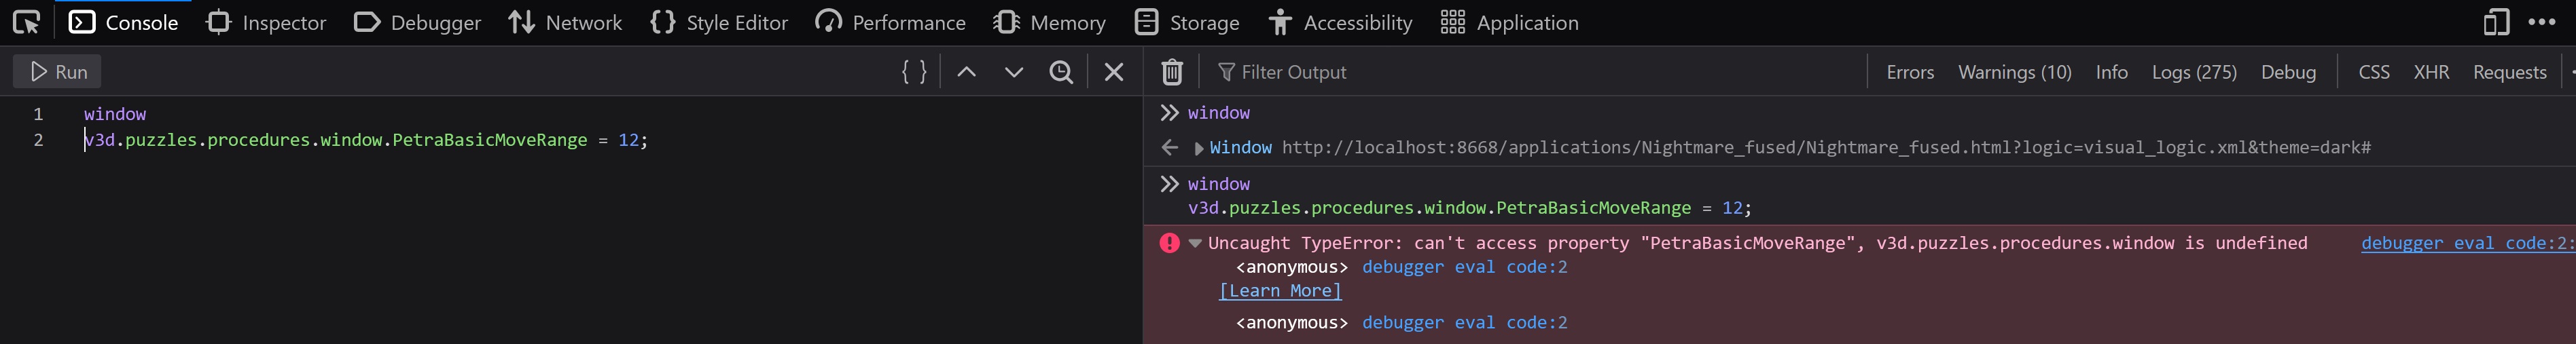This screenshot has width=2576, height=344.
Task: Pretty print code with braces icon
Action: 914,72
